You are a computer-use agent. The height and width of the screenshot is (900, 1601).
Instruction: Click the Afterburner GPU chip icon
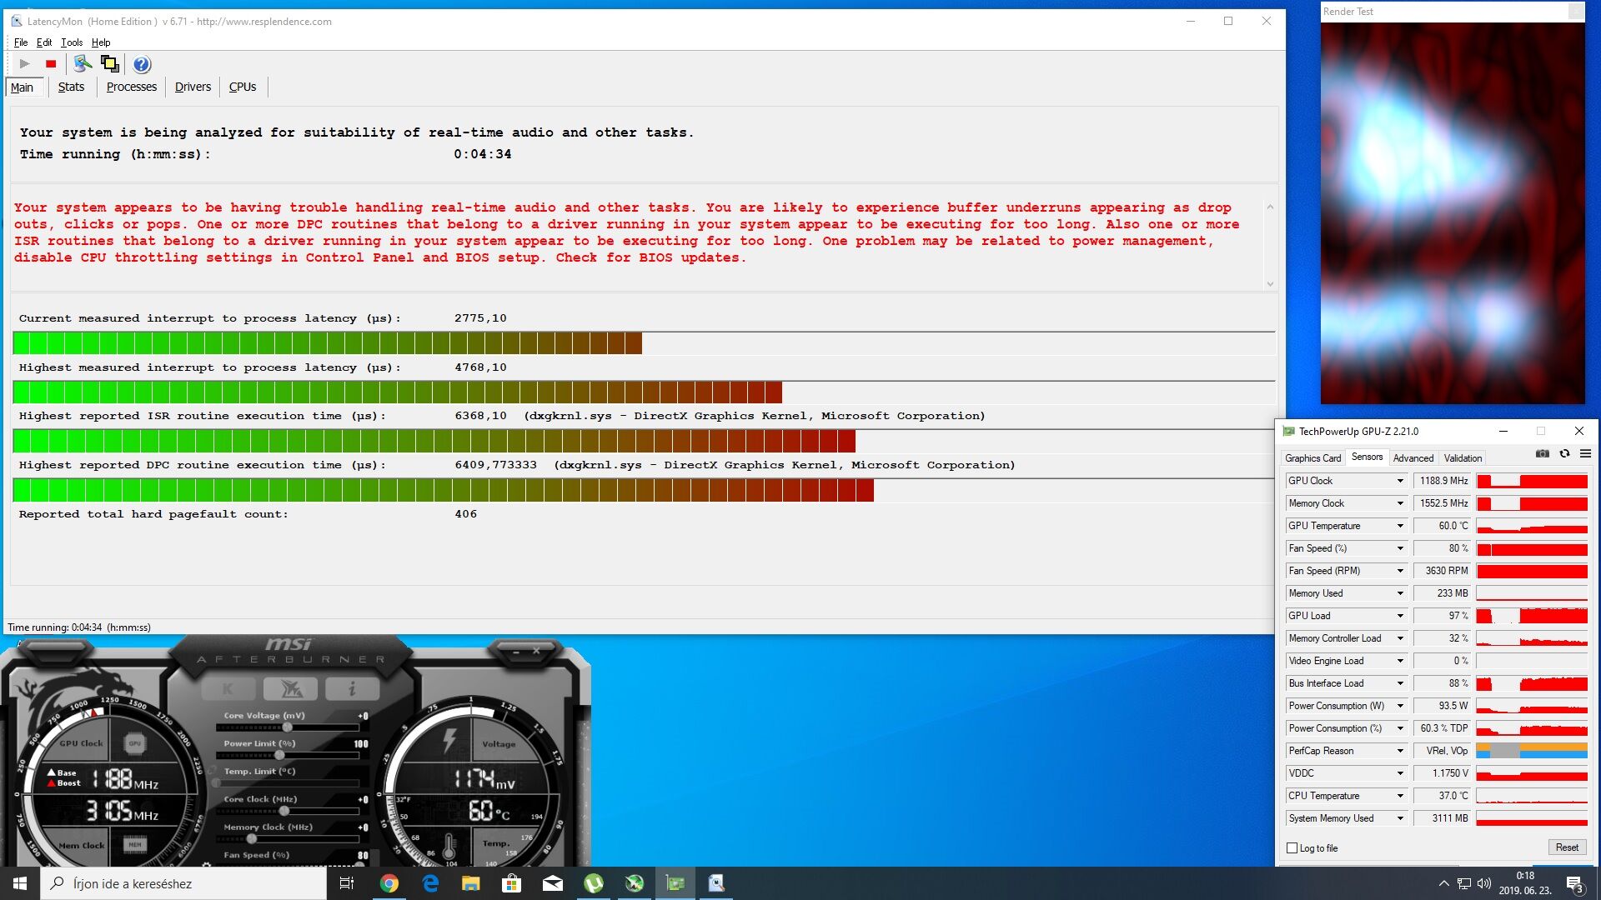(135, 743)
